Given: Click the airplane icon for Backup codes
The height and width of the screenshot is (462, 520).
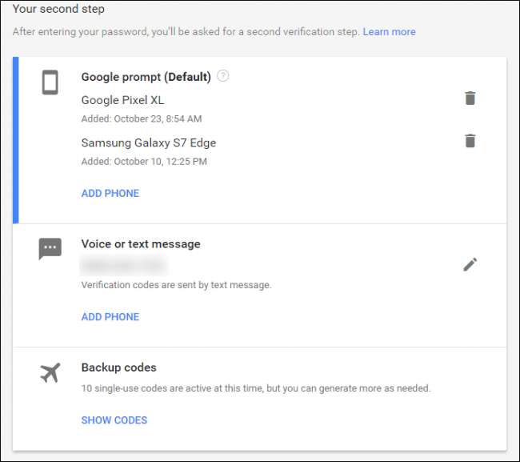Looking at the screenshot, I should [50, 372].
